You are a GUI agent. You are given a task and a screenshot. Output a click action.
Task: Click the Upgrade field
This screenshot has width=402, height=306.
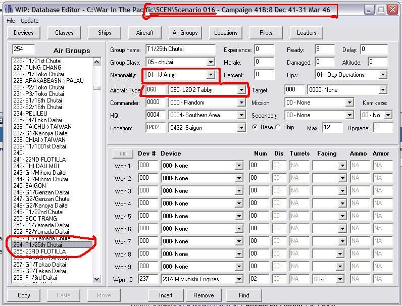click(x=383, y=127)
